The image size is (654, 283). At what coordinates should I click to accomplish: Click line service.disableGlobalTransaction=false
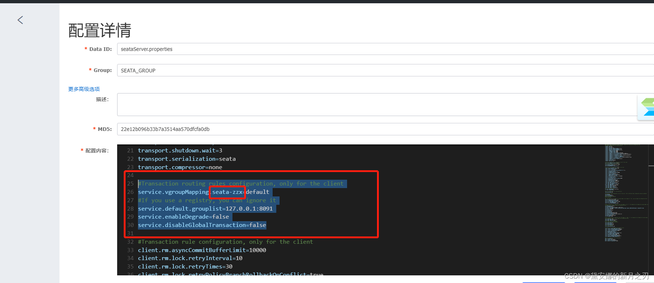[x=202, y=225]
